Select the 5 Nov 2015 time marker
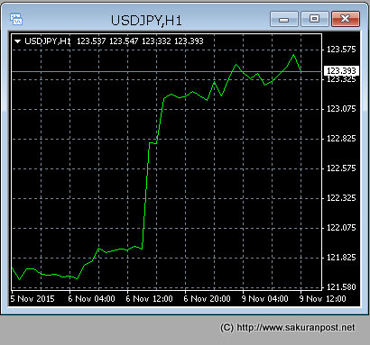 click(32, 299)
